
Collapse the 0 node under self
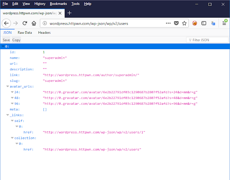(17, 126)
